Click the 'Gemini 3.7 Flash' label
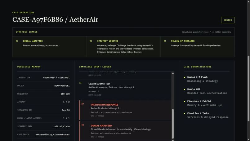250x141 pixels. [197, 77]
